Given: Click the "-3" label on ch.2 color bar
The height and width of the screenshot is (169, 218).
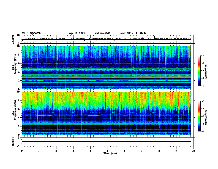Looking at the screenshot, I should tap(203, 101).
